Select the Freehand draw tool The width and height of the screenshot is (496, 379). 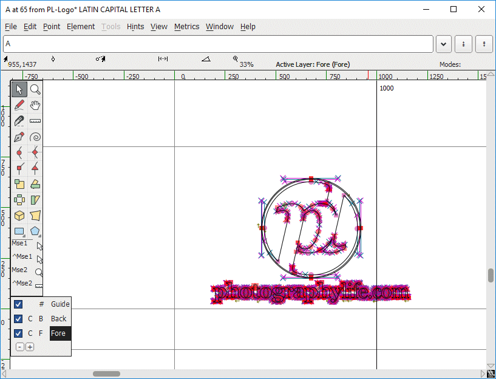[x=19, y=105]
